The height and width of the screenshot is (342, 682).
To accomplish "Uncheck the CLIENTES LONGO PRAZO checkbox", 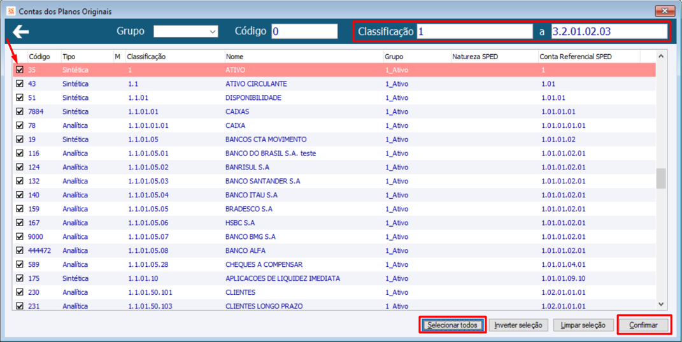I will point(20,306).
